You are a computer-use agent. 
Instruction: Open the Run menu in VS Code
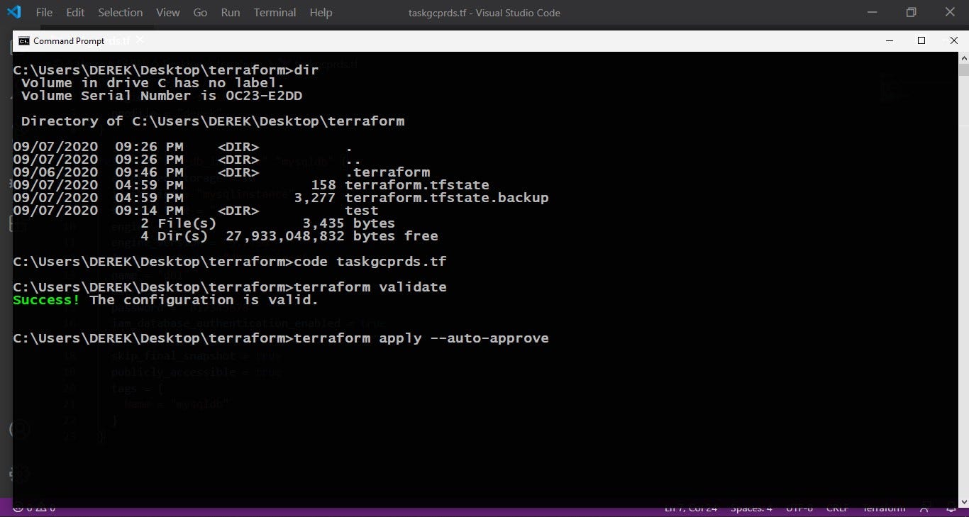[231, 12]
